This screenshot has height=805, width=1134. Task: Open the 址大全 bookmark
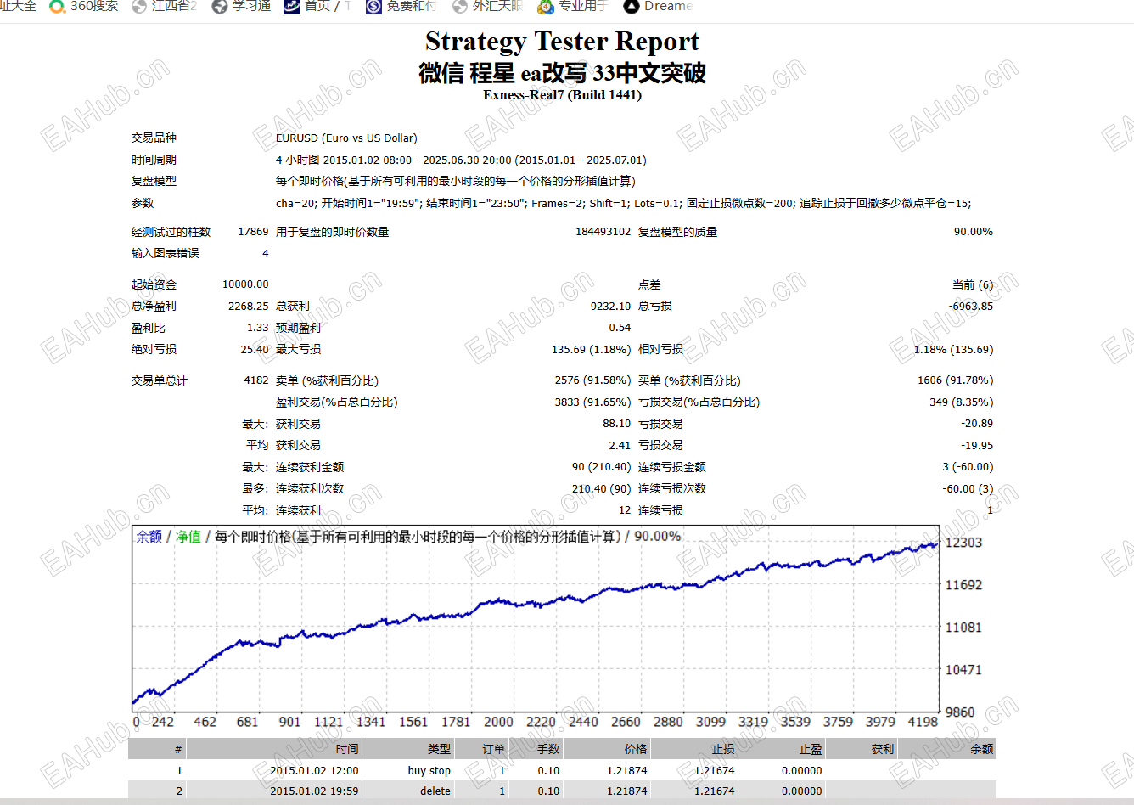click(x=18, y=6)
